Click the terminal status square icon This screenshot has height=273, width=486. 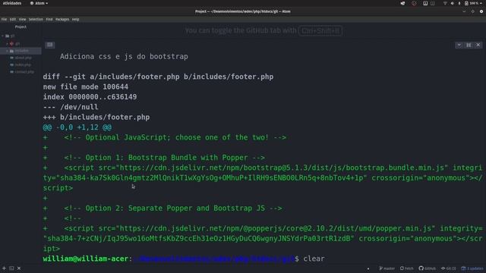[11, 268]
